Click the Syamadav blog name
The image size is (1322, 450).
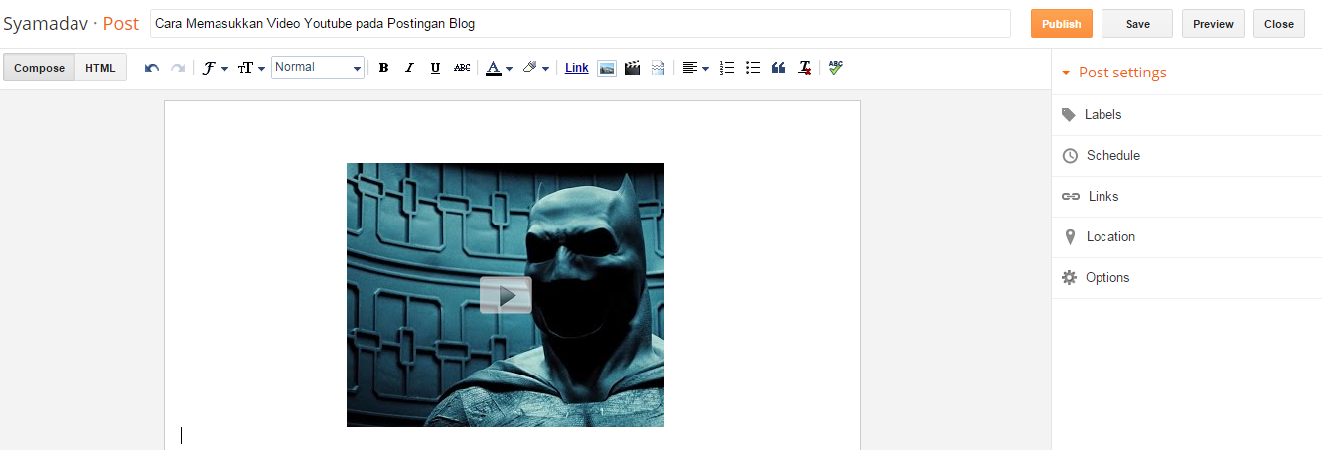(45, 24)
